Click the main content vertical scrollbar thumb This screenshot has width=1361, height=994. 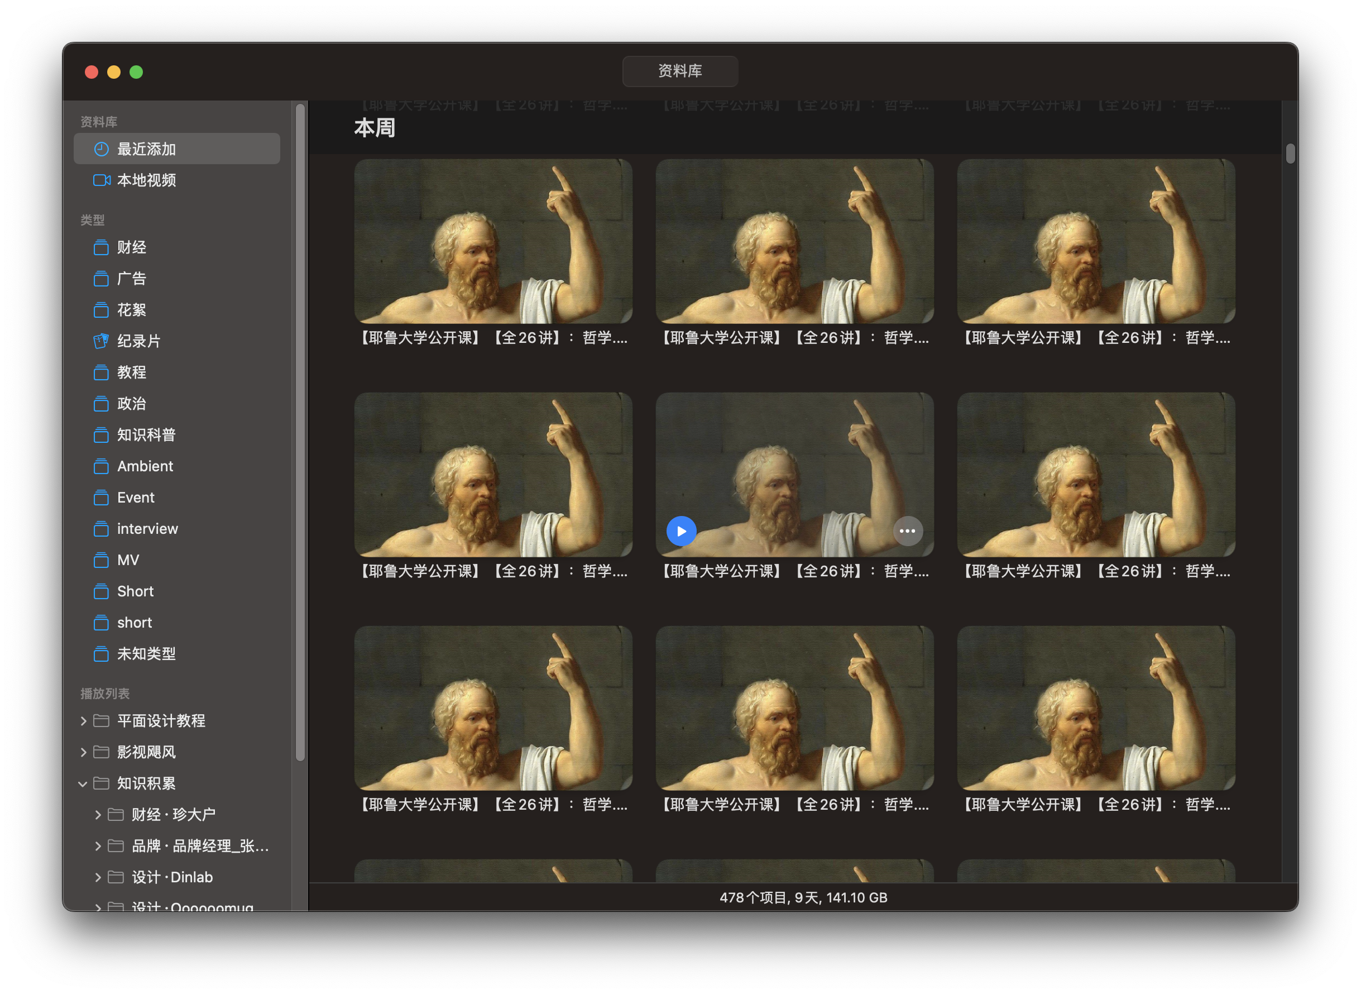point(1290,154)
